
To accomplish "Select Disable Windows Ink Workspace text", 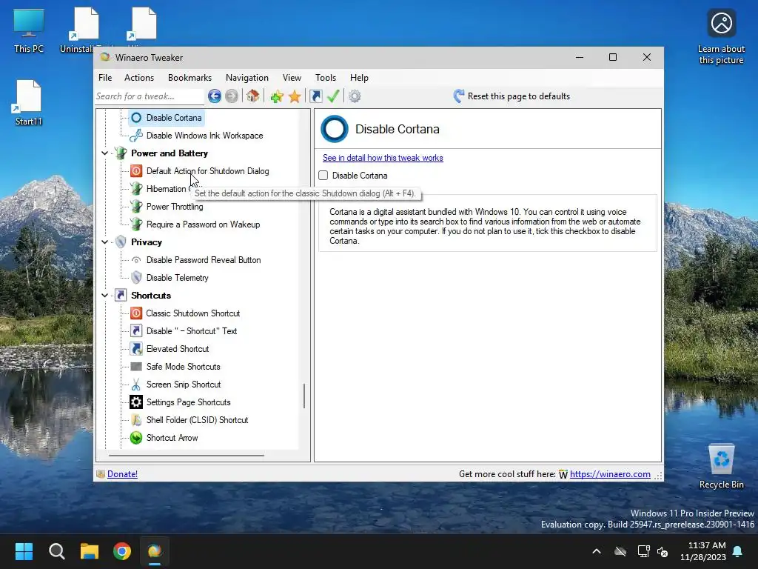I will (x=205, y=136).
